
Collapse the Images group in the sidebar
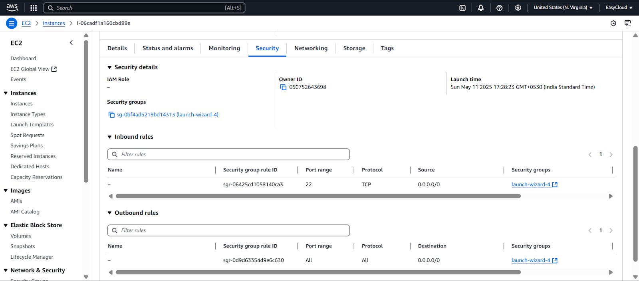(6, 191)
